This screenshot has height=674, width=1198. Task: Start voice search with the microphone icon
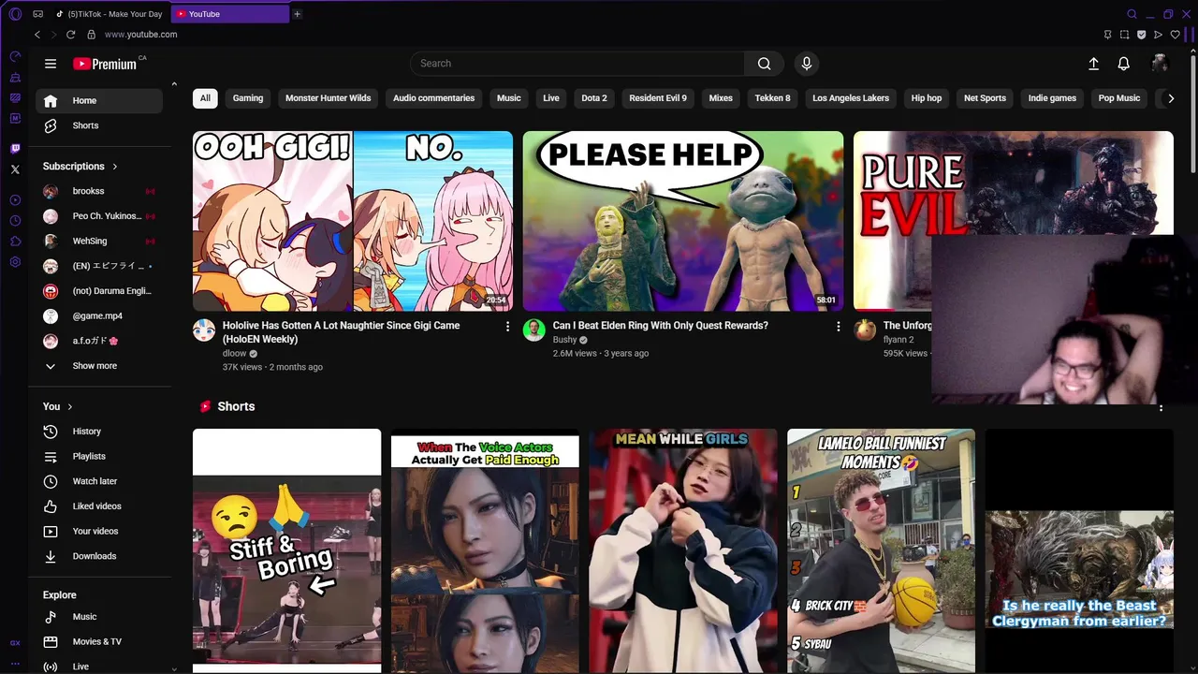pos(807,64)
